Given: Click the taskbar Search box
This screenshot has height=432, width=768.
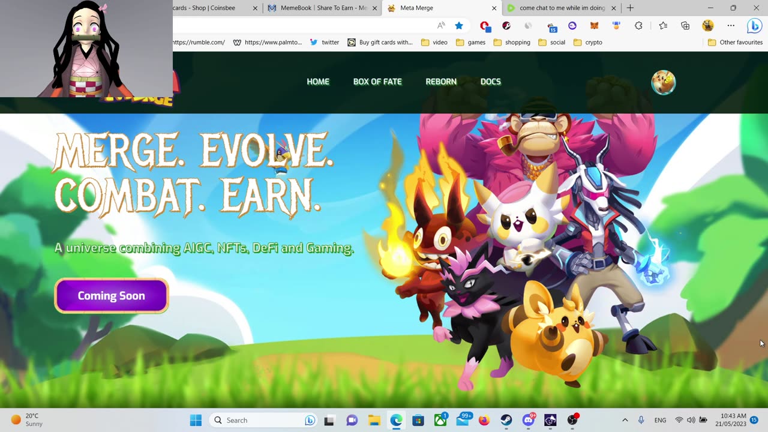Looking at the screenshot, I should coord(263,420).
